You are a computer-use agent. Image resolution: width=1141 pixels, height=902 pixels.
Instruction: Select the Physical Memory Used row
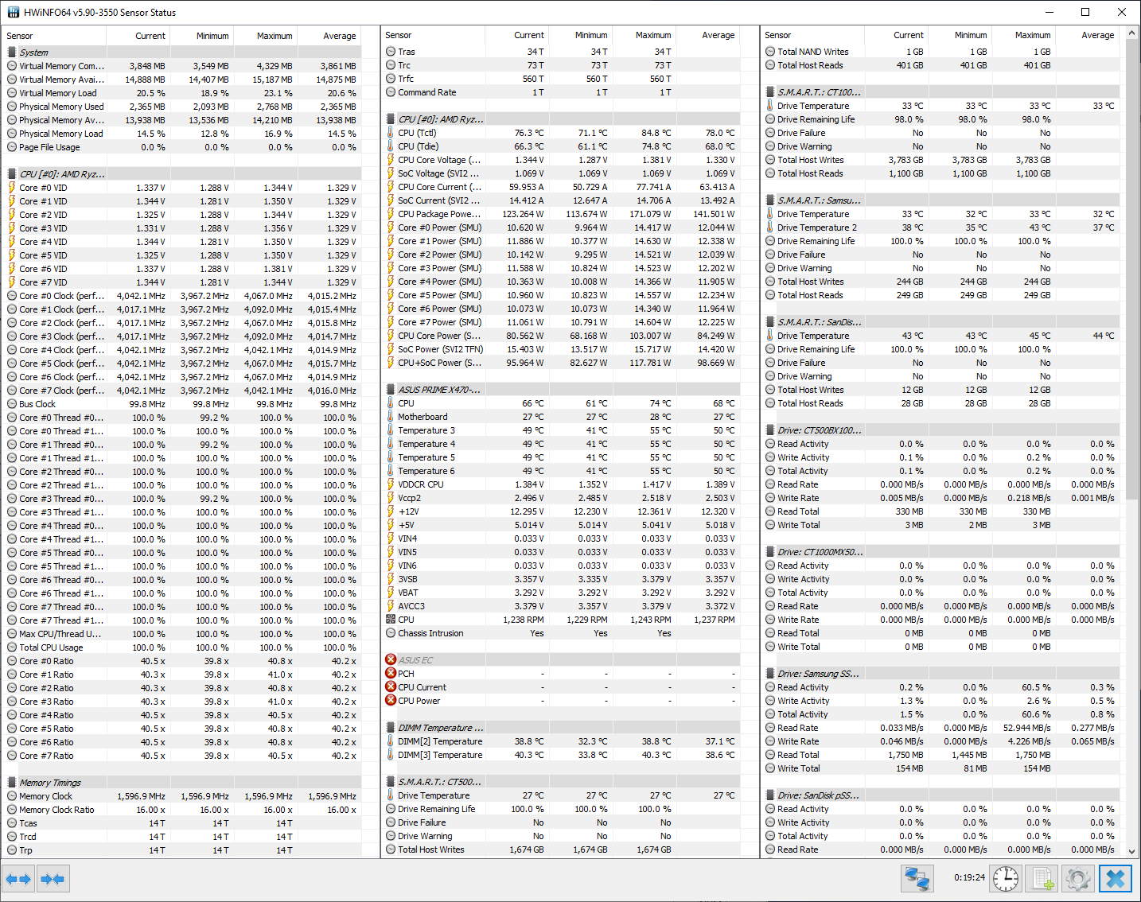[182, 106]
